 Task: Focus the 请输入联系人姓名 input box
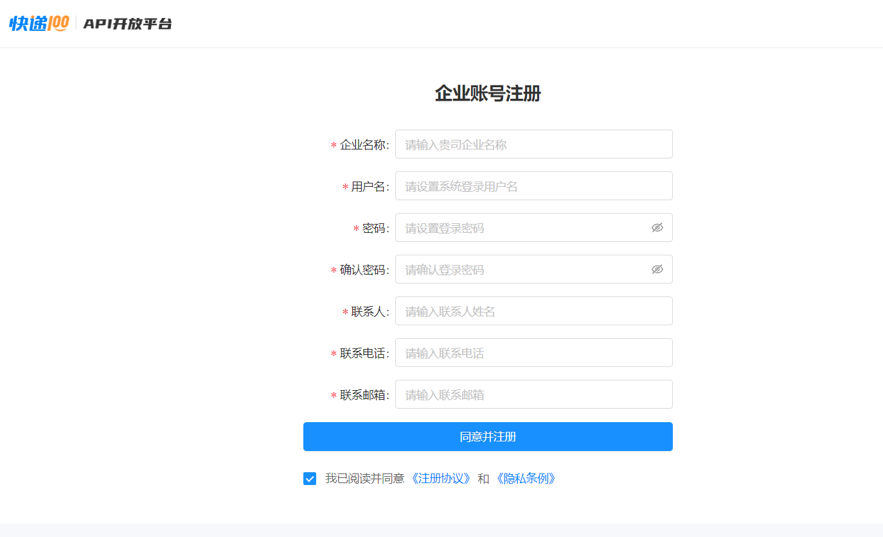(533, 311)
